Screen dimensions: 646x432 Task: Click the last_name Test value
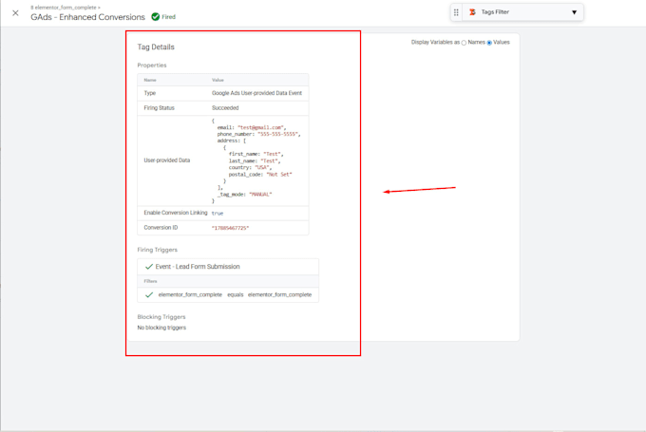(x=269, y=161)
